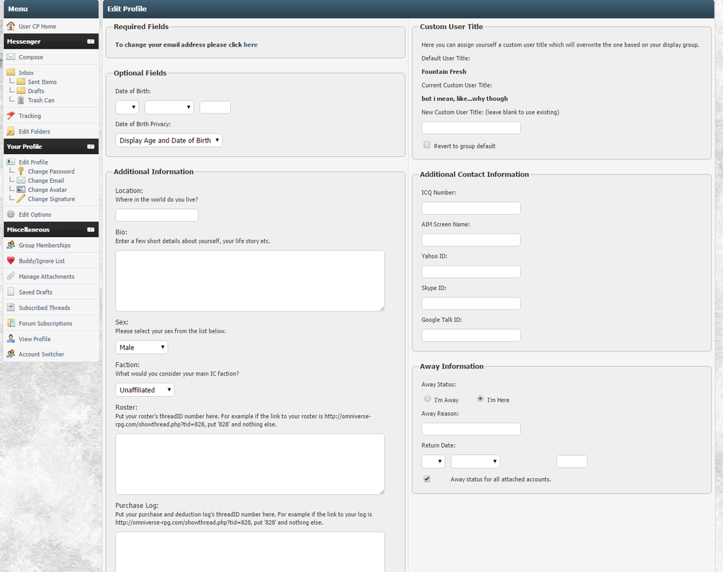Collapse the Miscellaneous menu section
Viewport: 723px width, 572px height.
(91, 230)
